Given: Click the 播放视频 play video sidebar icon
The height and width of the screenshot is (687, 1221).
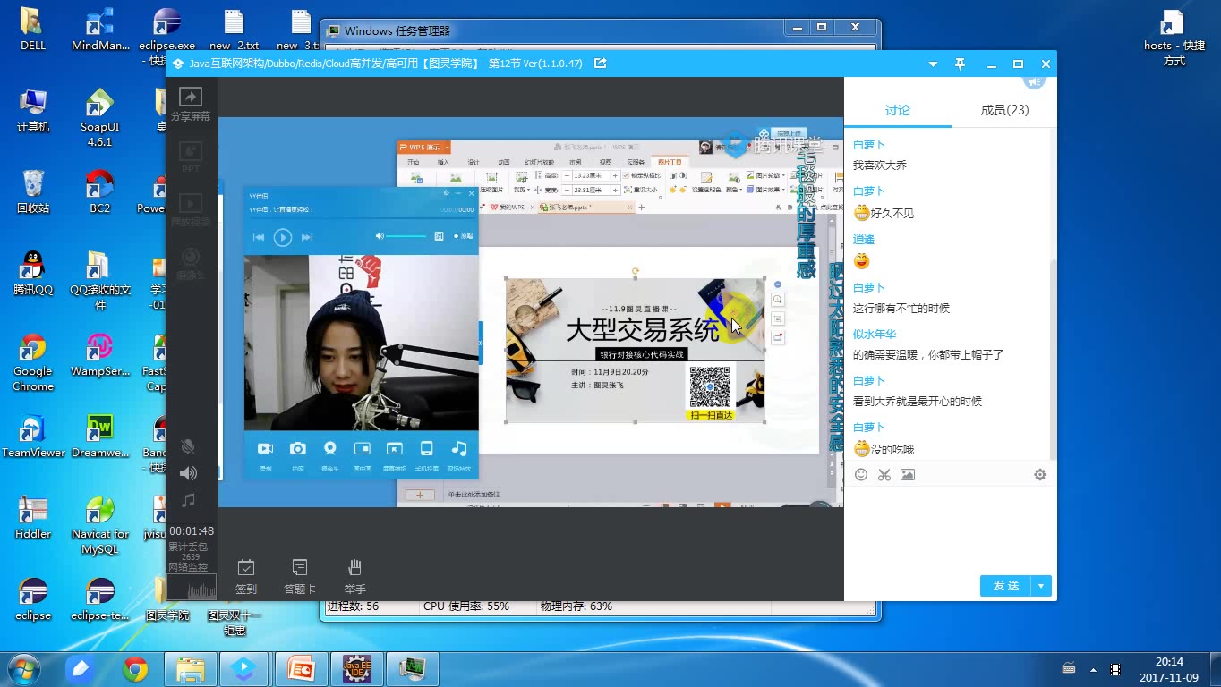Looking at the screenshot, I should (x=190, y=209).
